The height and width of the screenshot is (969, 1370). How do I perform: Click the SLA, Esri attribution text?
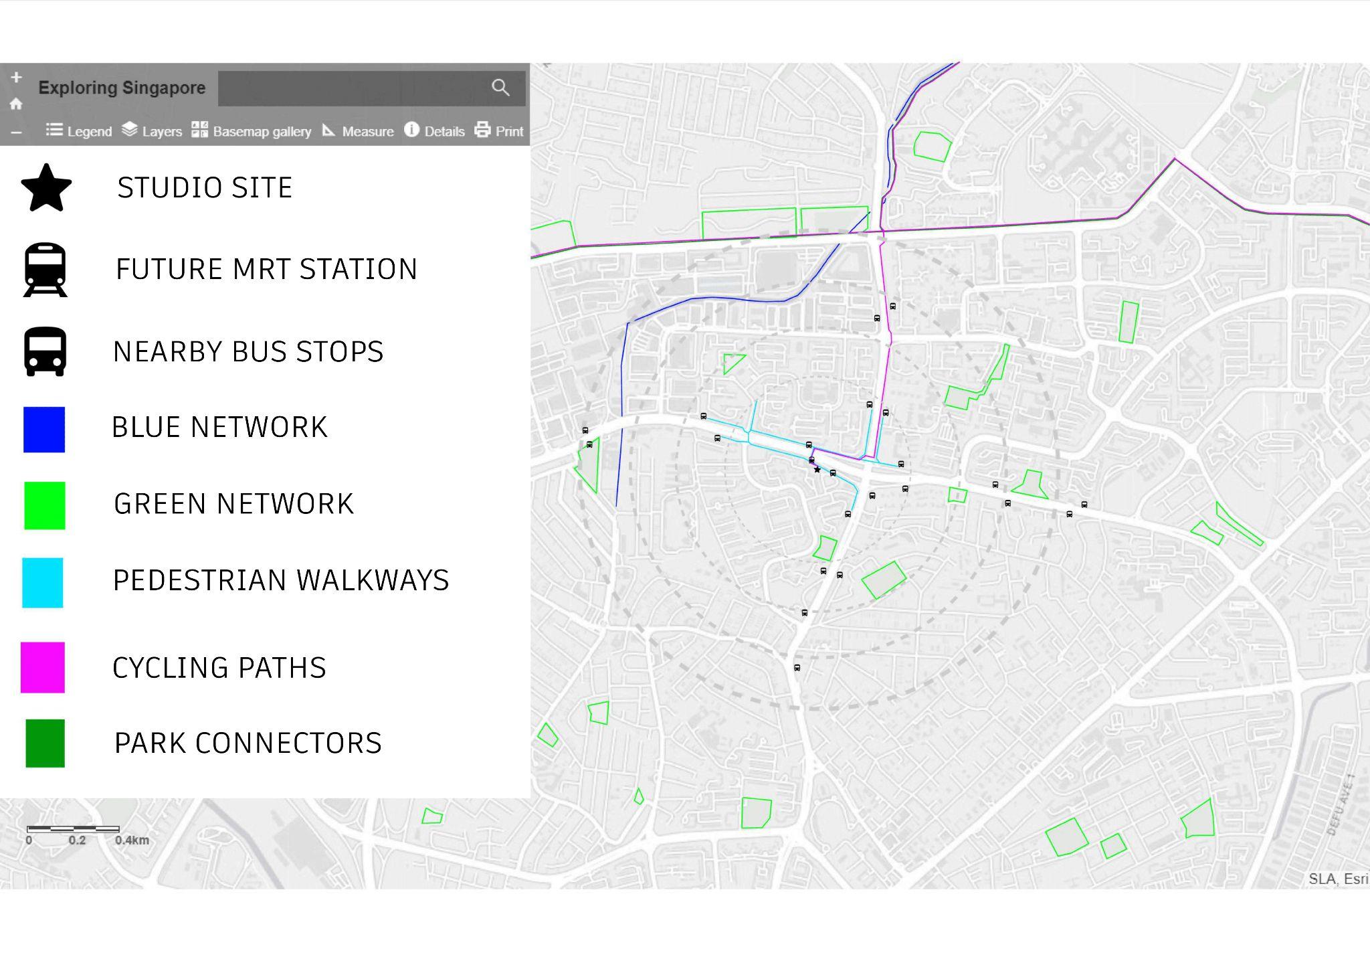pyautogui.click(x=1338, y=879)
